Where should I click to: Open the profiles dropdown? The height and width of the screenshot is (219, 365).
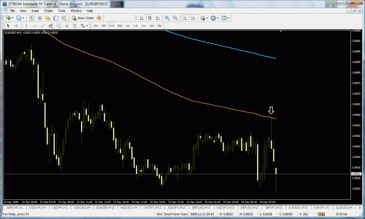pyautogui.click(x=20, y=18)
